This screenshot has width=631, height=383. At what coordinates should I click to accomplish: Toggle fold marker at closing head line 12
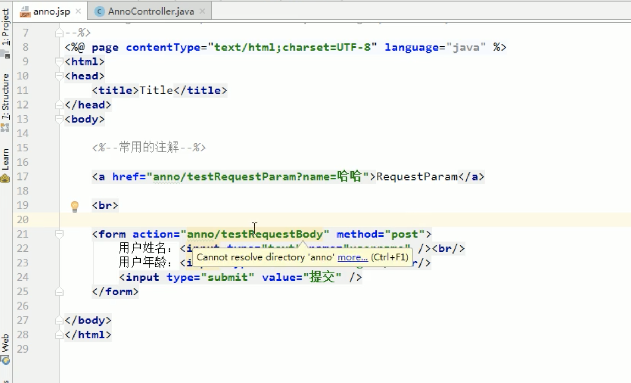(59, 105)
